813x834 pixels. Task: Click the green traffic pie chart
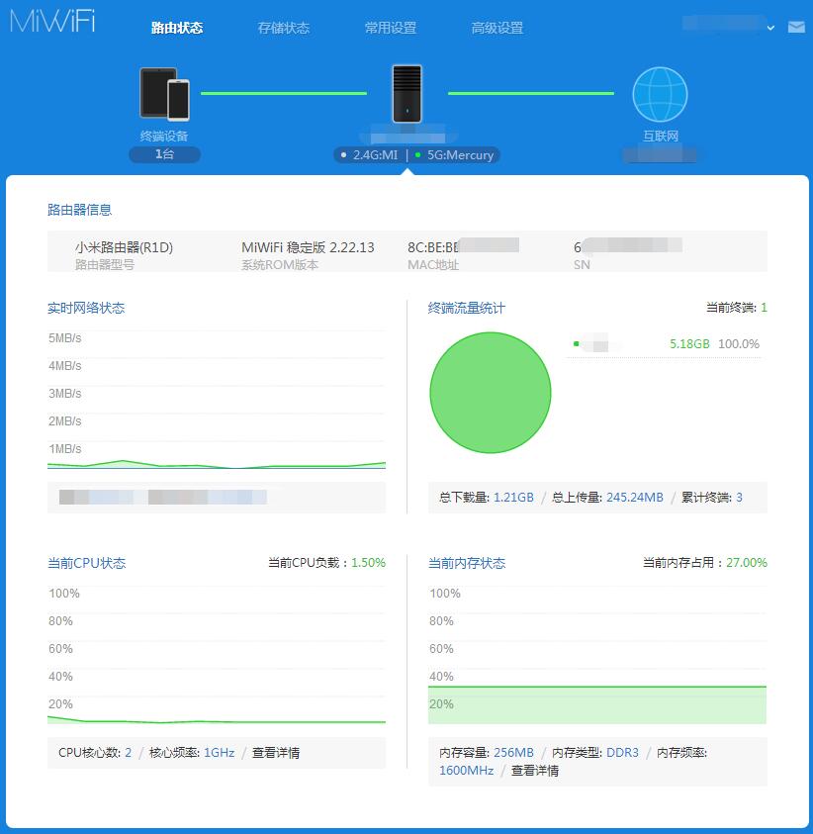coord(491,393)
